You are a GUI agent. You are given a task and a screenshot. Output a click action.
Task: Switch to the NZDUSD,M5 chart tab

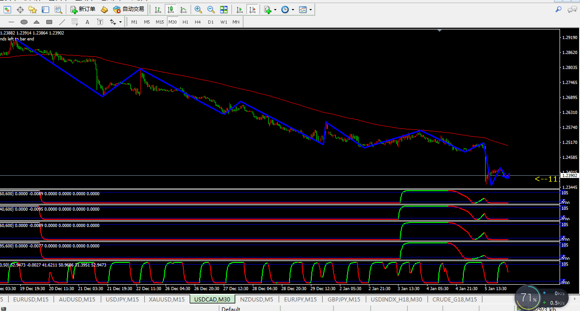point(256,299)
